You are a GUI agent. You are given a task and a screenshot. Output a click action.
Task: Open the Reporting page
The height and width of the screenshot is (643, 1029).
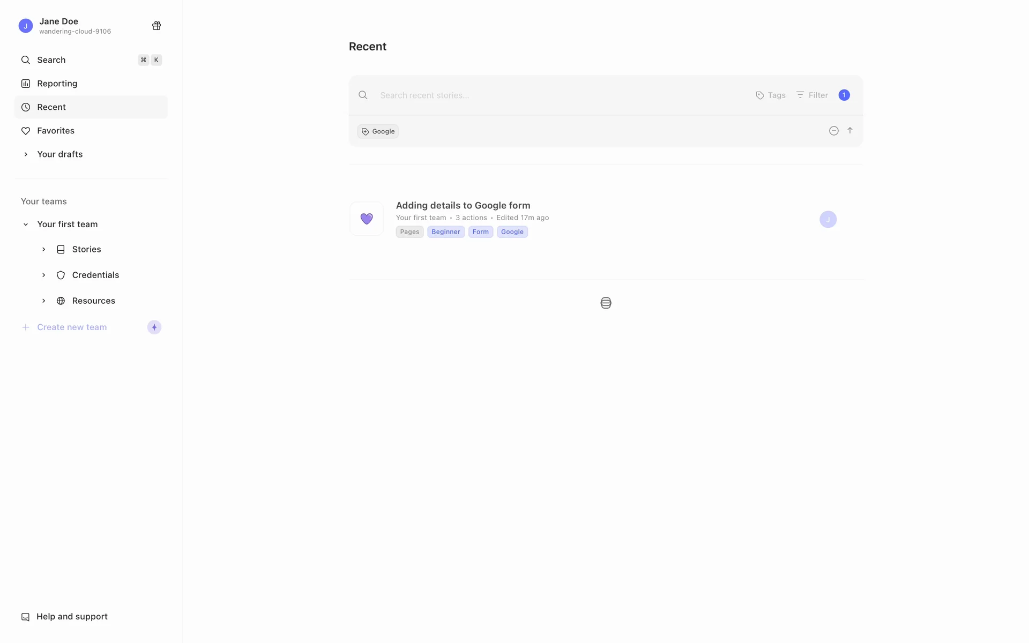(57, 84)
